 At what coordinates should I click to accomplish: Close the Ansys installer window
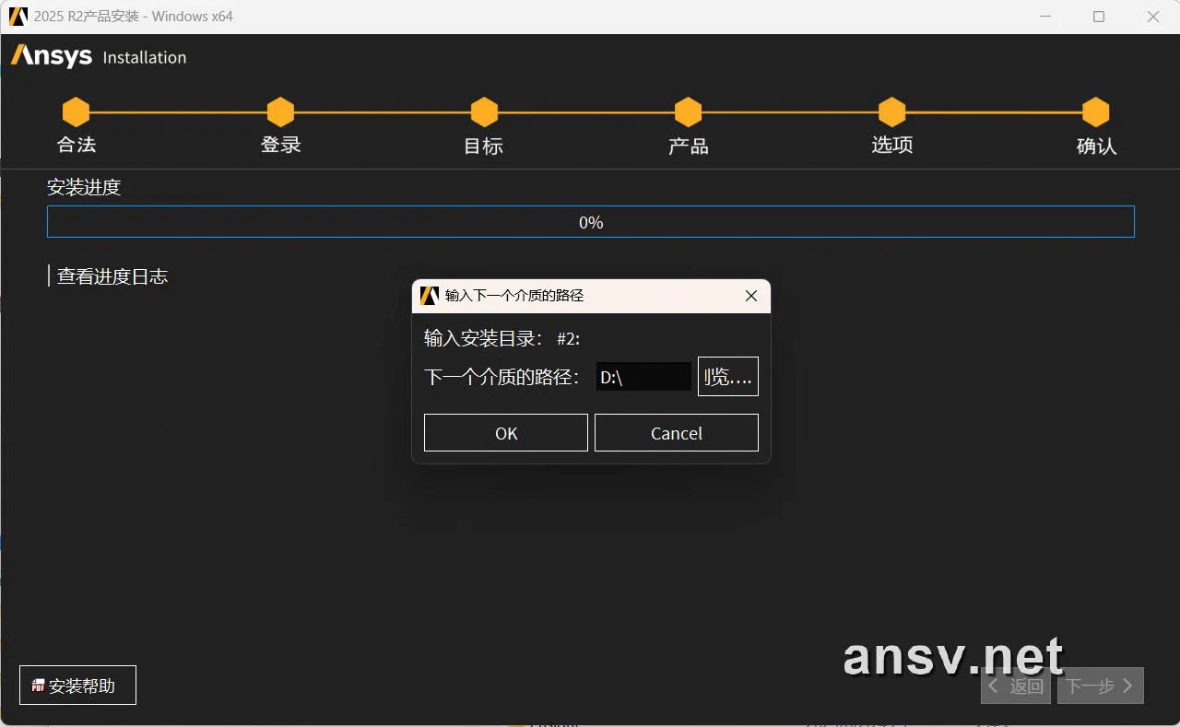coord(1153,17)
